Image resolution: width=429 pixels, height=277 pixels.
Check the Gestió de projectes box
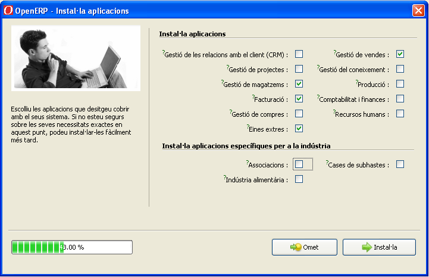point(299,69)
